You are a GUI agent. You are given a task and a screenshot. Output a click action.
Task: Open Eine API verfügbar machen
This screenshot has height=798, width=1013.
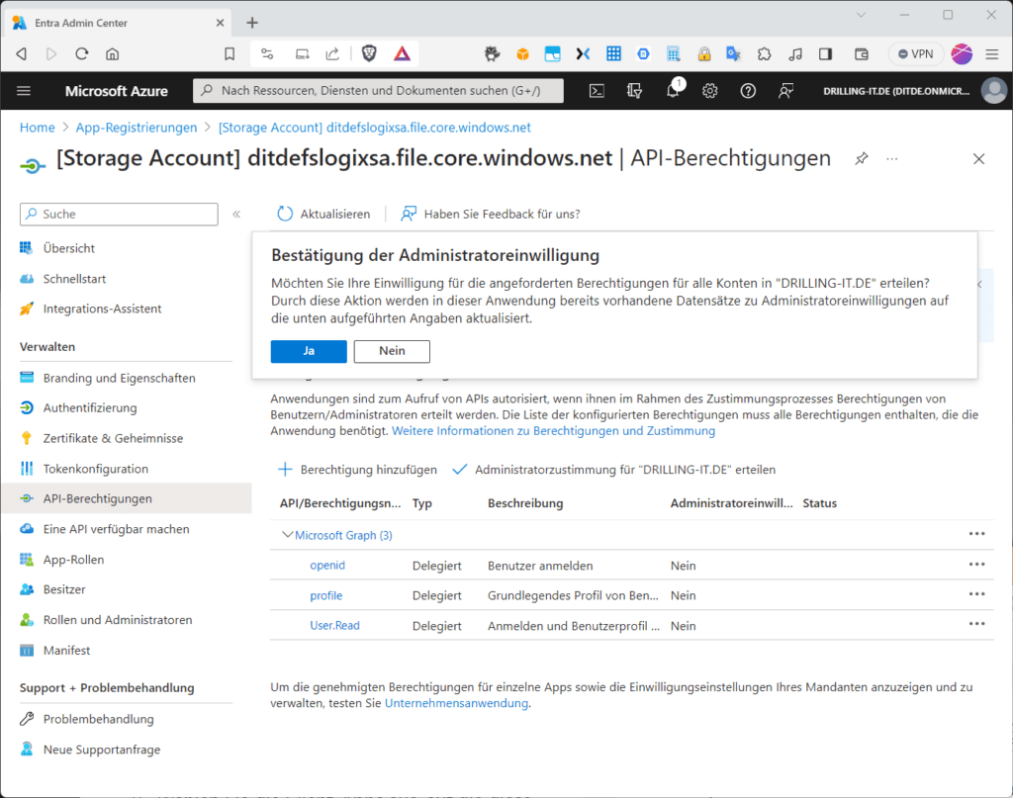coord(117,529)
